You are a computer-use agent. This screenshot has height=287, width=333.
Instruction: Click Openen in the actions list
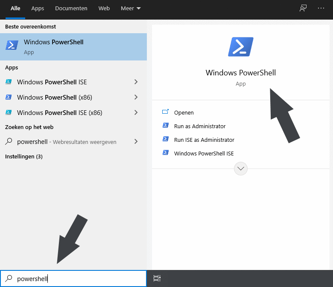(x=184, y=112)
